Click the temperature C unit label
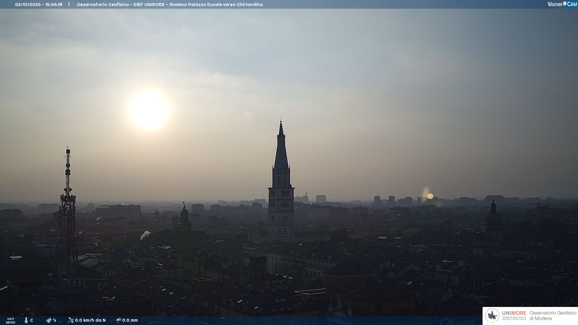Screen dimensions: 578x325 (32, 320)
